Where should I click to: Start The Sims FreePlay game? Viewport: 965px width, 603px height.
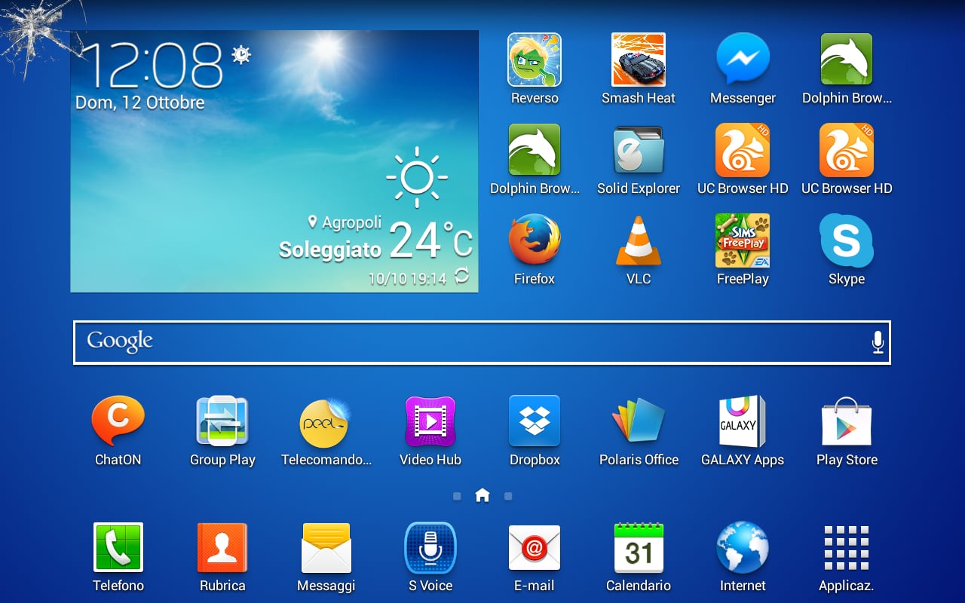click(x=743, y=241)
